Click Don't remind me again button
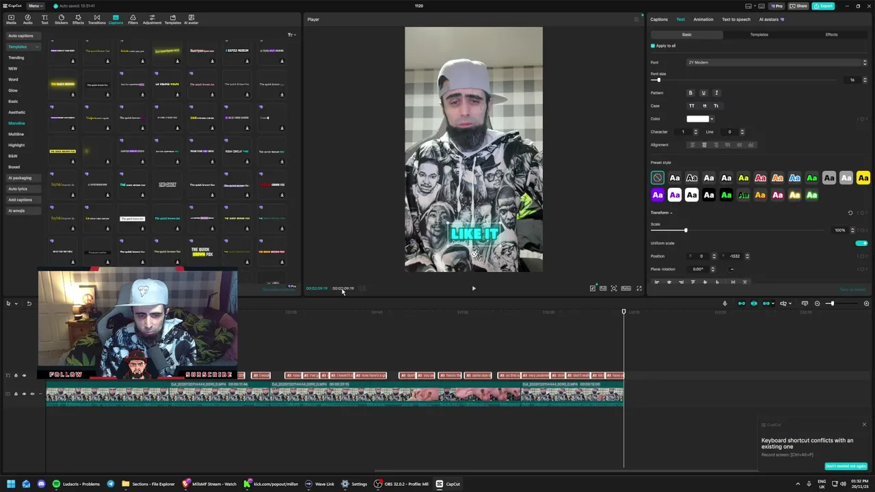Viewport: 875px width, 492px height. [x=846, y=466]
